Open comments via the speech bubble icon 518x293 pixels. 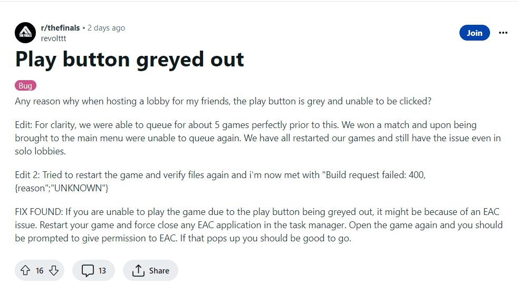click(x=88, y=270)
